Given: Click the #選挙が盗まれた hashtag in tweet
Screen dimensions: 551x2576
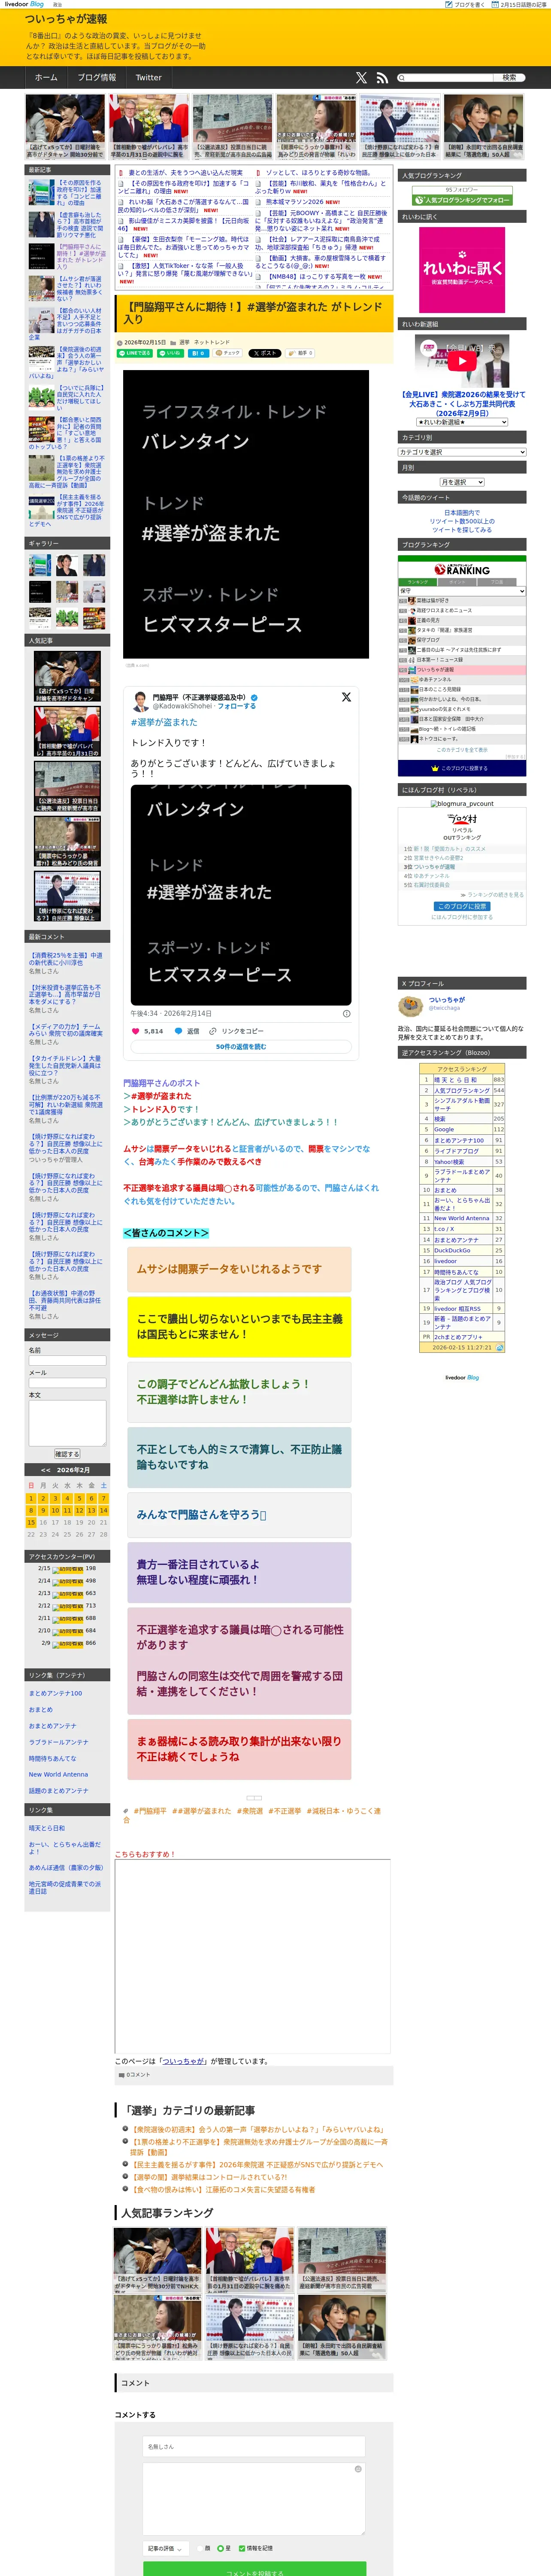Looking at the screenshot, I should pyautogui.click(x=164, y=722).
